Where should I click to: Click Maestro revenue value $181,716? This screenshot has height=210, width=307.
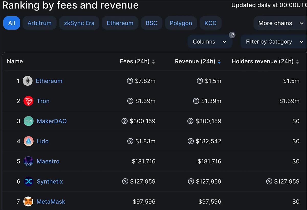pos(210,161)
